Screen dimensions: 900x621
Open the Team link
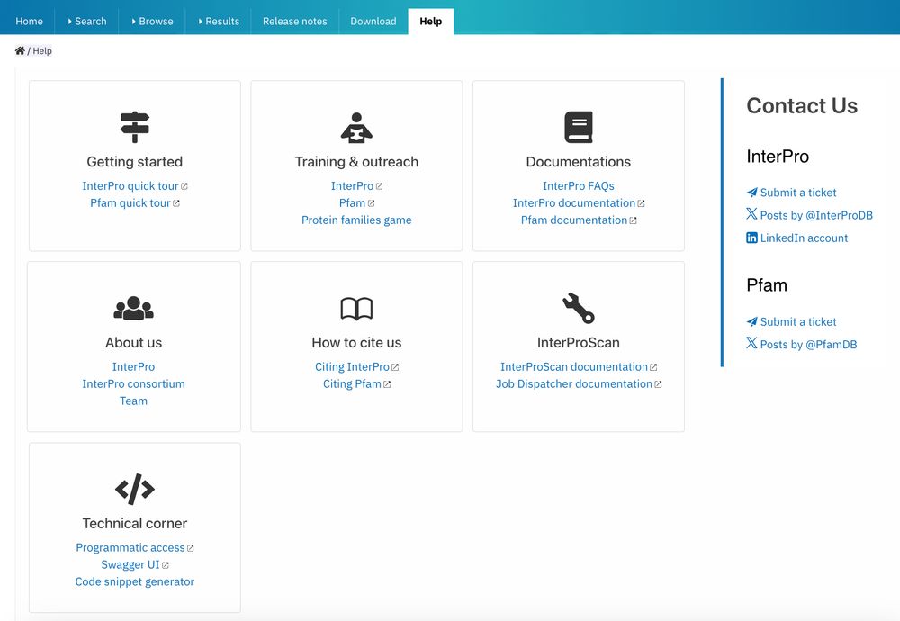[x=134, y=400]
